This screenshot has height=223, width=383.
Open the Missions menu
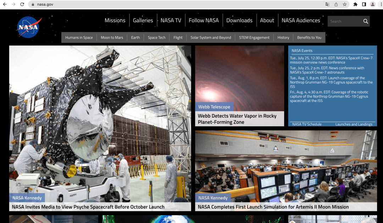(115, 21)
